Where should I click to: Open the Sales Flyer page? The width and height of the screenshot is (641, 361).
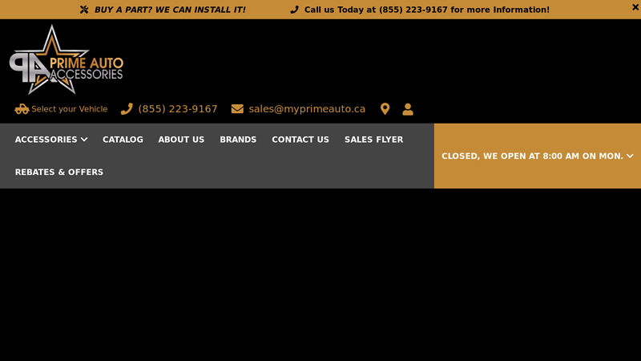coord(373,140)
